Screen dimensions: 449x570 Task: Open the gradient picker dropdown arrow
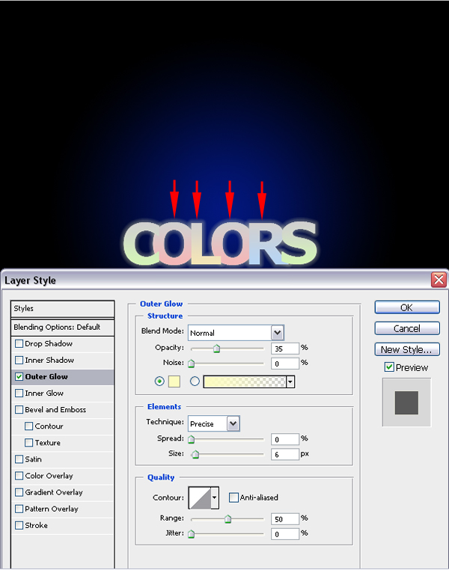pos(290,381)
